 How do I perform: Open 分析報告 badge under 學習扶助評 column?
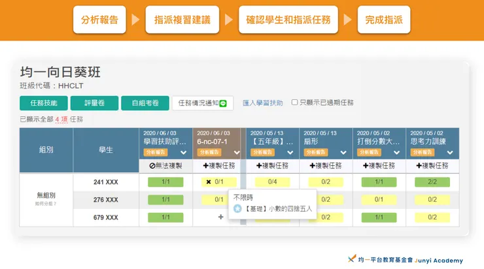click(x=156, y=152)
